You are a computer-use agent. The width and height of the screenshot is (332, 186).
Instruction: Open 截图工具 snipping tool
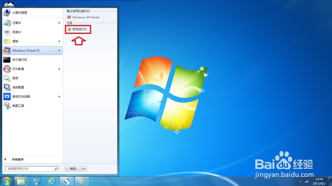(x=33, y=106)
